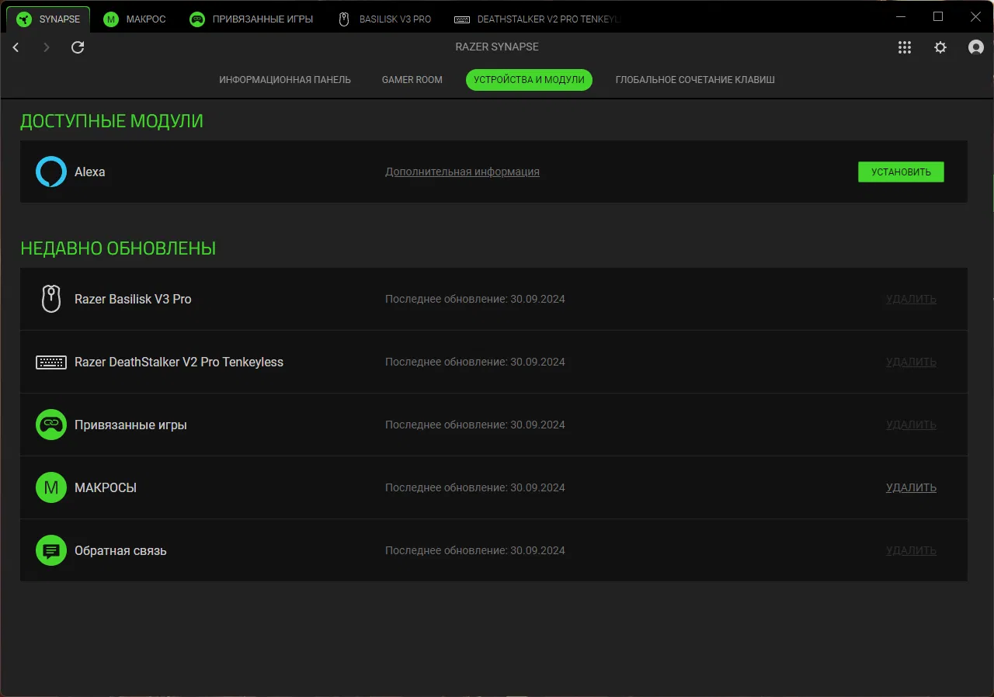Image resolution: width=994 pixels, height=697 pixels.
Task: Go to ГЛОБАЛЬНОЕ СОЧЕТАНИЕ КЛАВИШ section
Action: [695, 80]
